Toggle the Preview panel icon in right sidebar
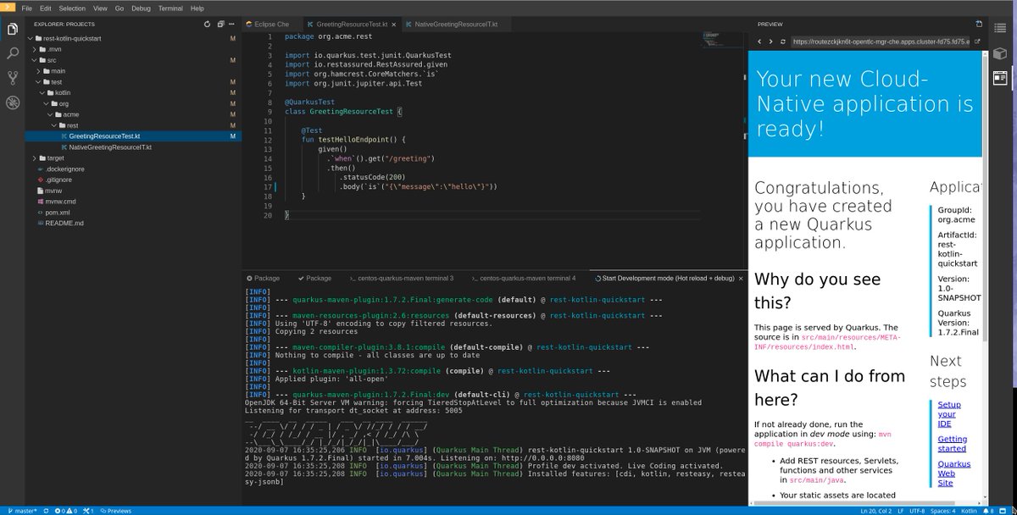The width and height of the screenshot is (1017, 515). (1000, 77)
